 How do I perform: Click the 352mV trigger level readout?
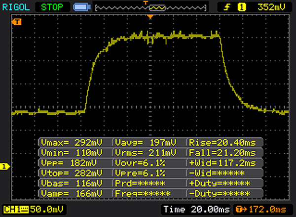point(271,7)
